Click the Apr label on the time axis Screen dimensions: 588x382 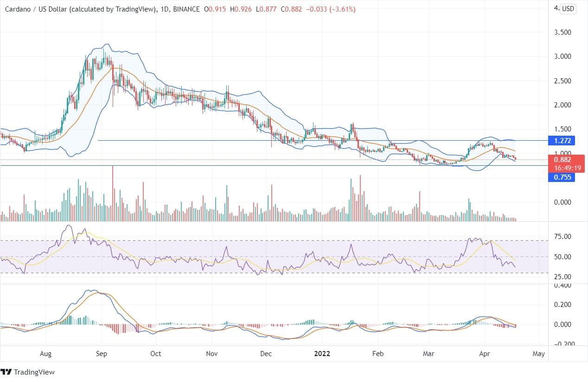484,353
